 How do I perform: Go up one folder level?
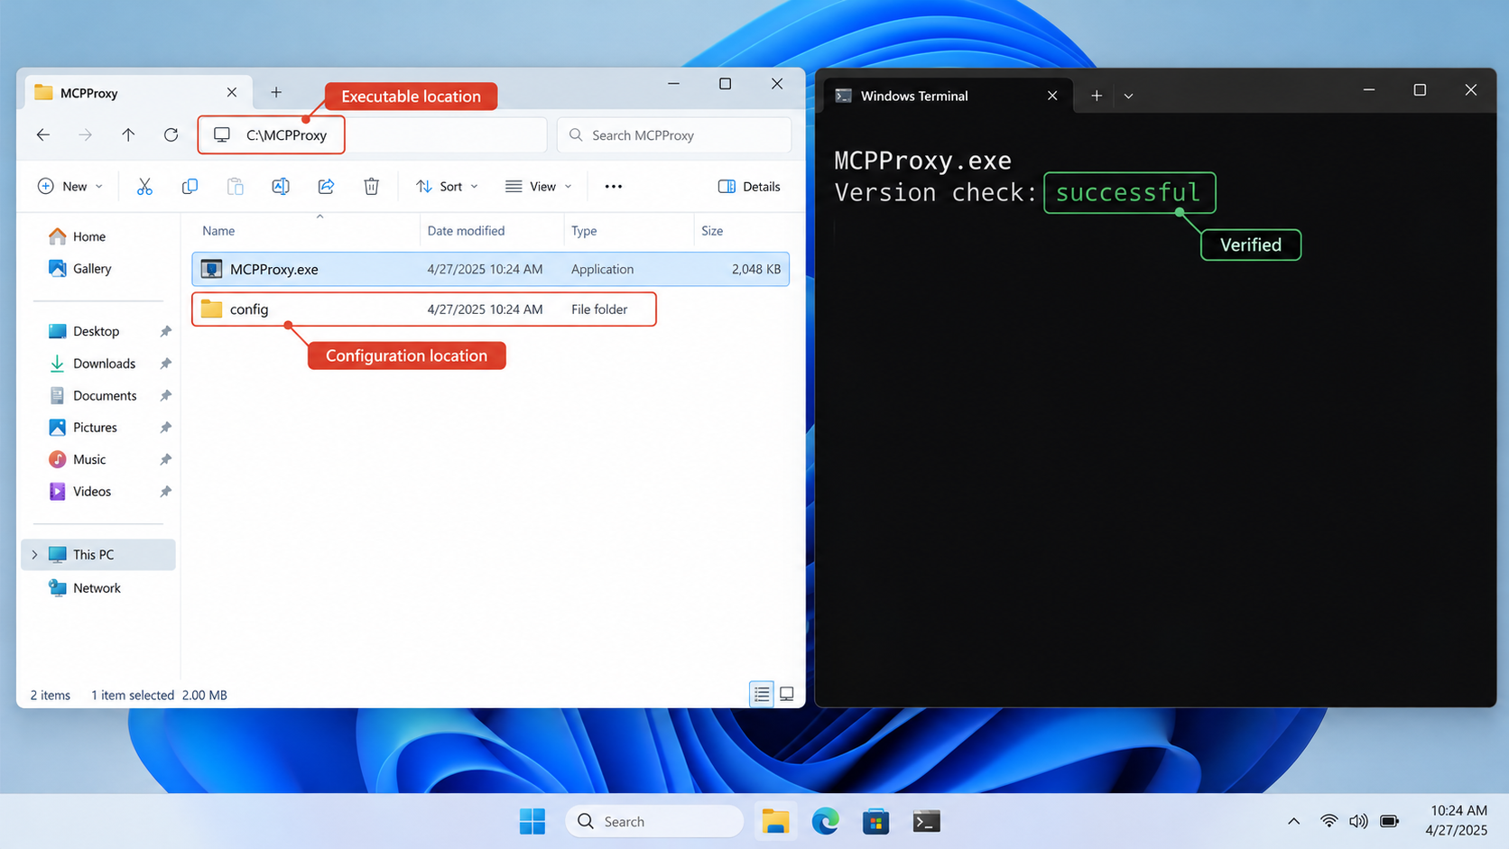pyautogui.click(x=128, y=135)
